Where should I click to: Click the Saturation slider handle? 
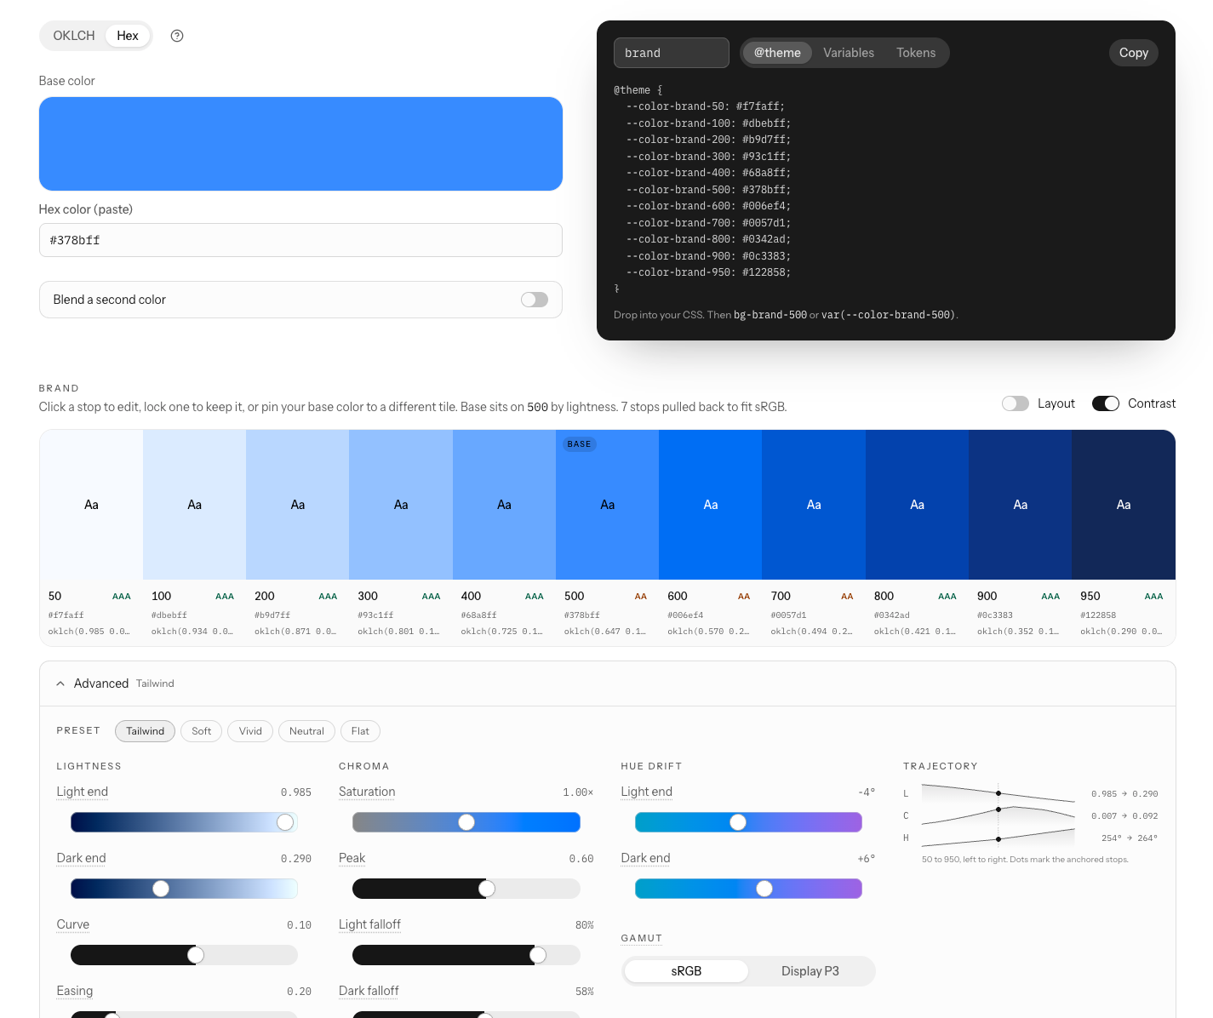[466, 822]
